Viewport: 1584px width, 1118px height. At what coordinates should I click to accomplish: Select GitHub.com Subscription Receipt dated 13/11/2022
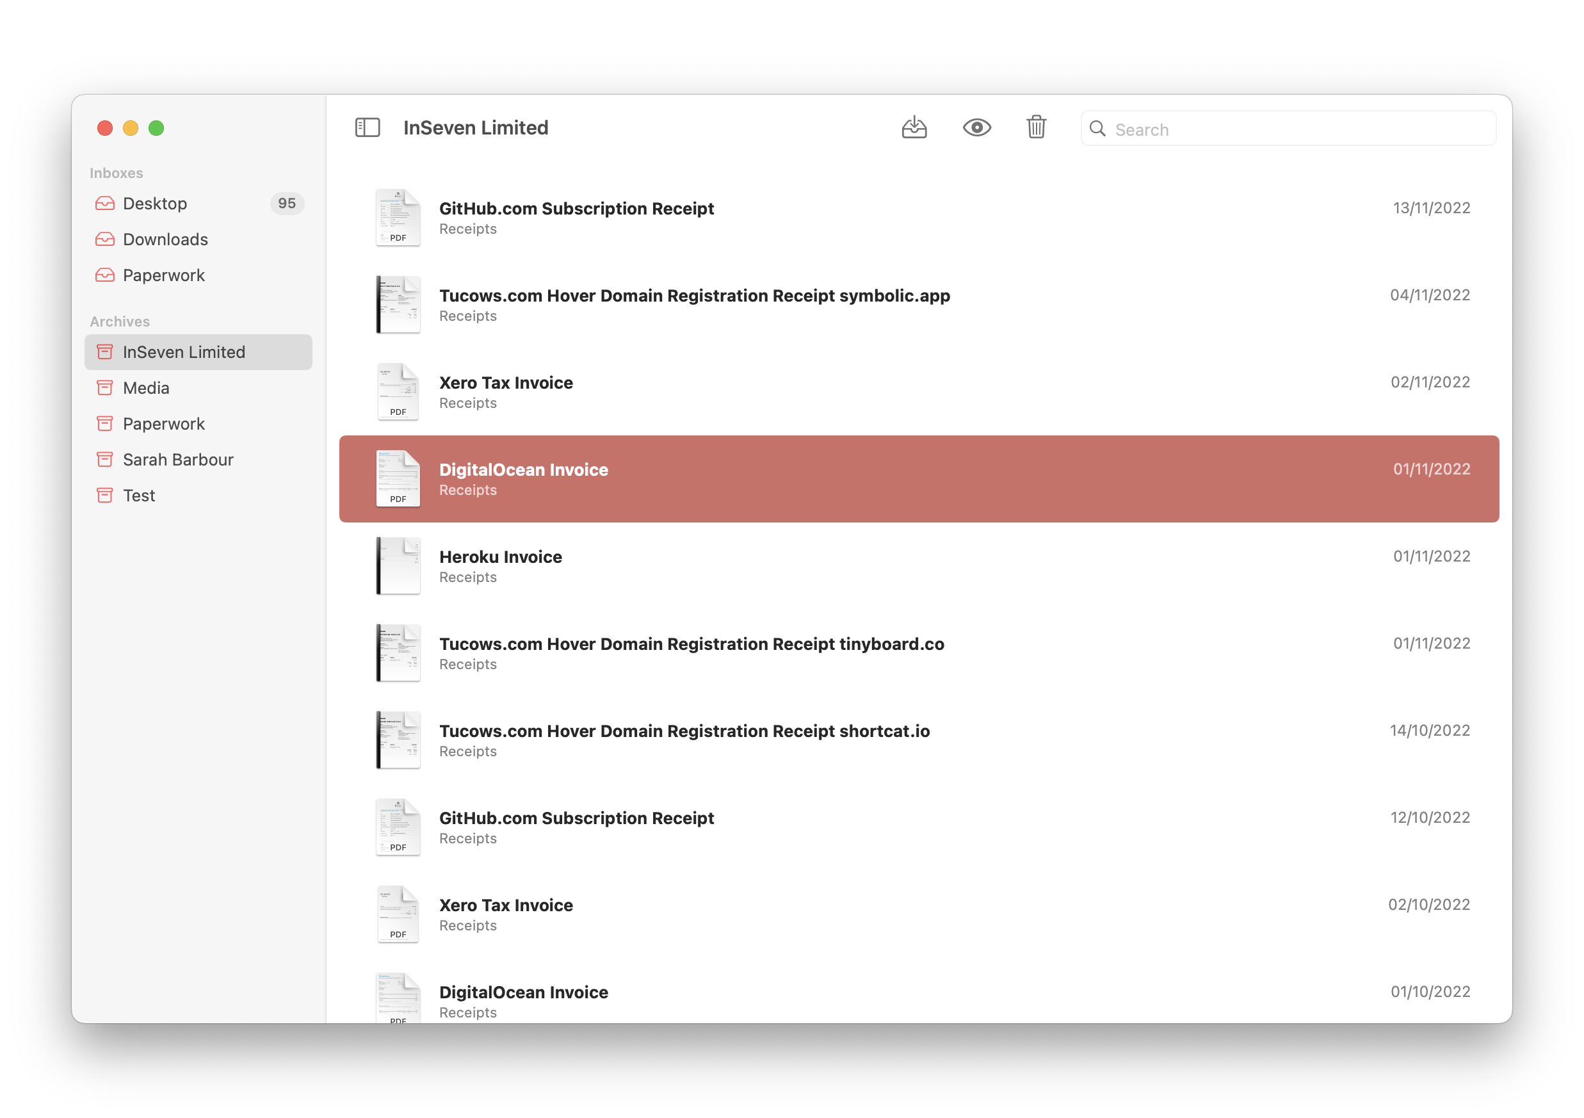point(919,218)
